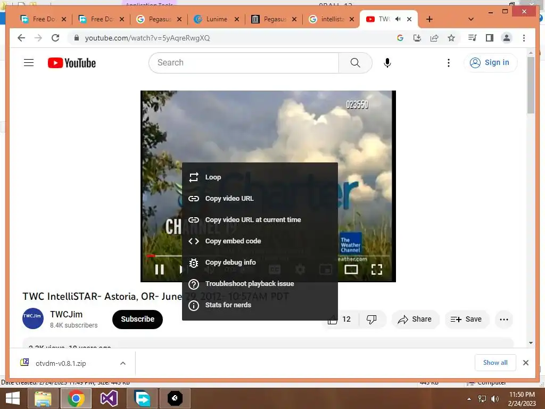Click the Share button
Viewport: 545px width, 409px height.
point(415,320)
